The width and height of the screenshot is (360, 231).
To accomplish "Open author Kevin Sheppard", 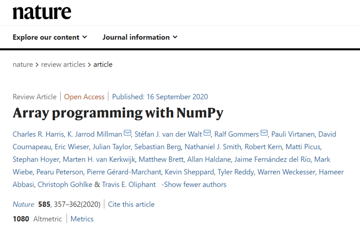I will 189,172.
